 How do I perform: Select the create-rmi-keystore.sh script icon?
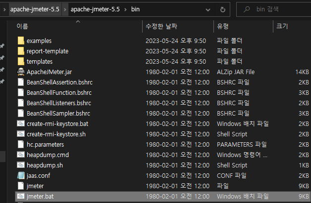click(21, 134)
